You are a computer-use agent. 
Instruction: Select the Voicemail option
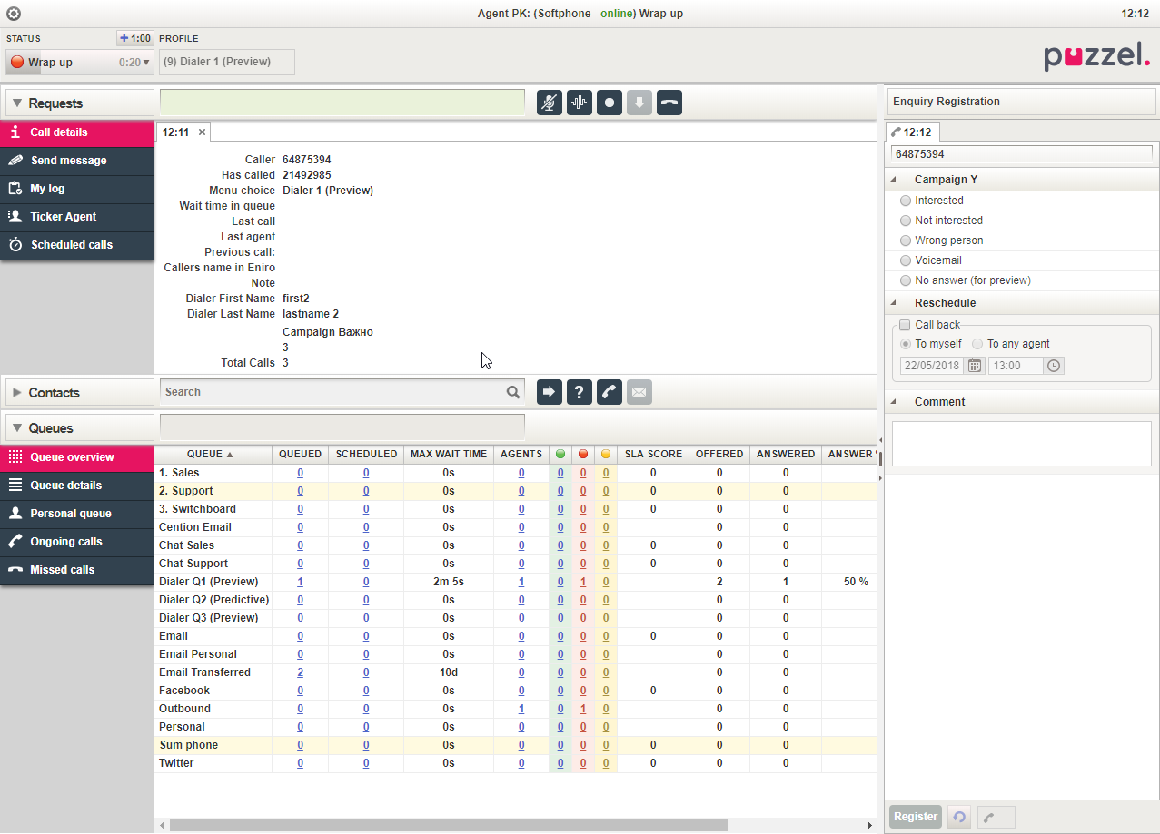pos(906,260)
